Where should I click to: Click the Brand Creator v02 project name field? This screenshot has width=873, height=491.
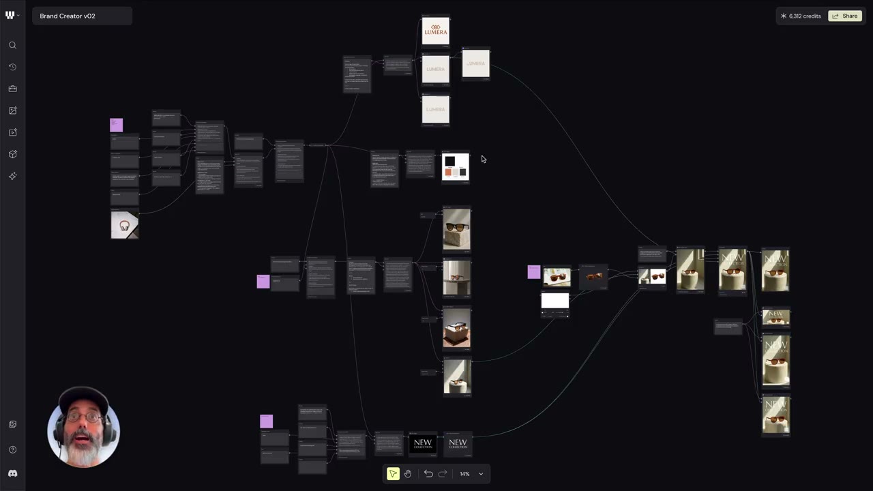coord(82,16)
